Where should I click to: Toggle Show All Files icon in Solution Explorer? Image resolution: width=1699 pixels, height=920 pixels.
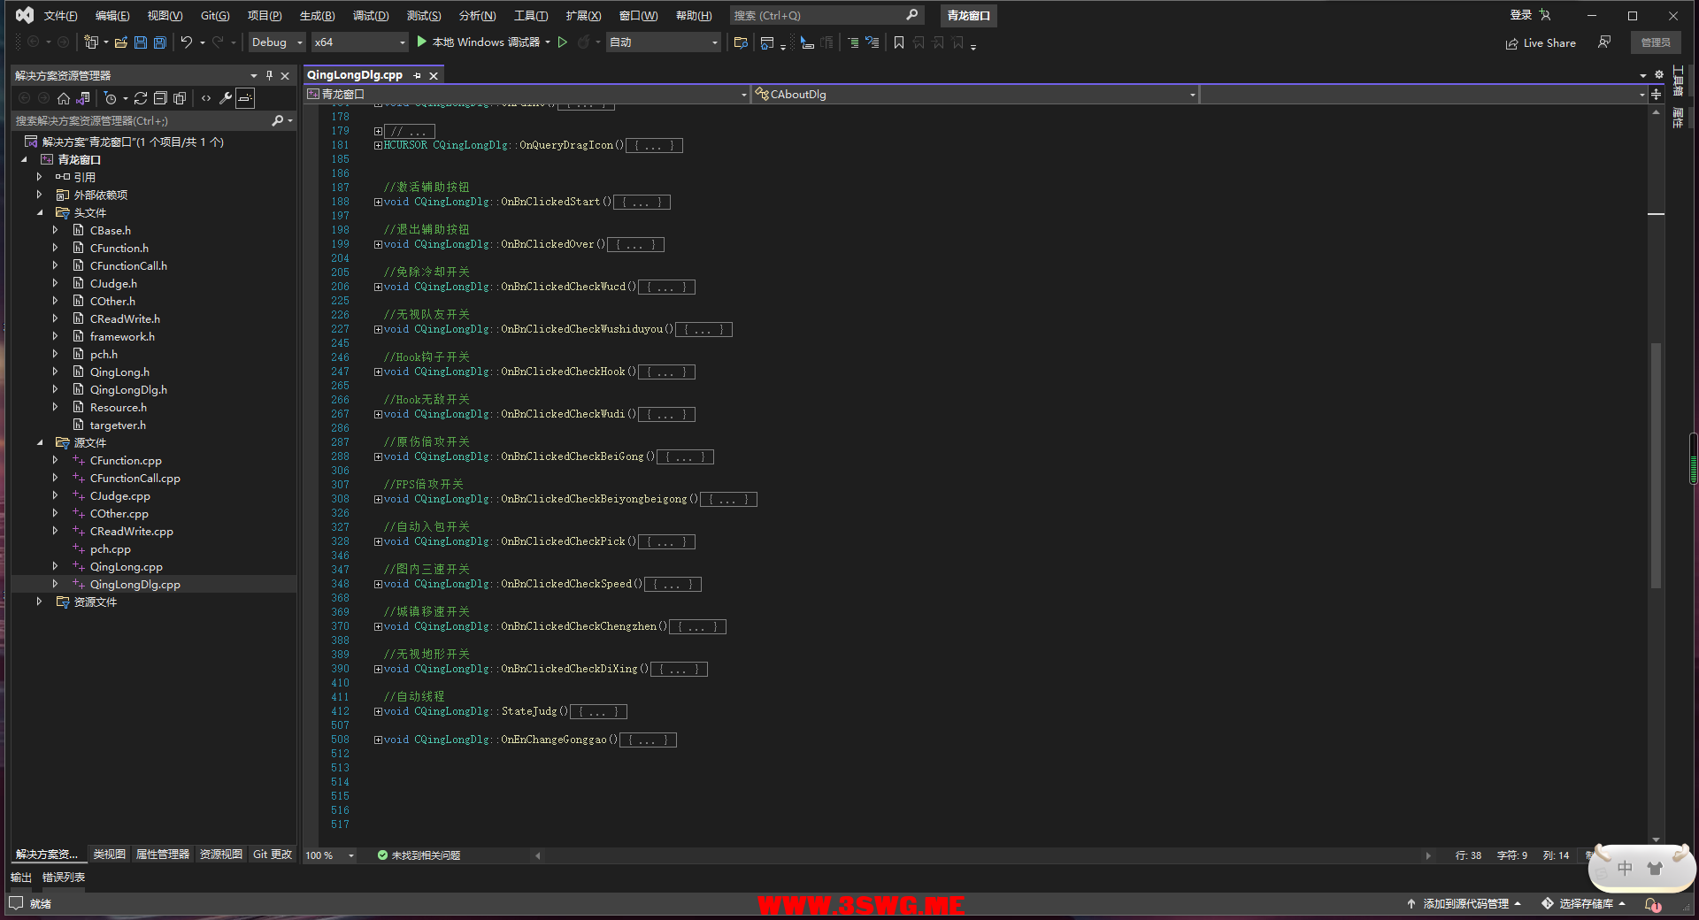click(x=180, y=98)
